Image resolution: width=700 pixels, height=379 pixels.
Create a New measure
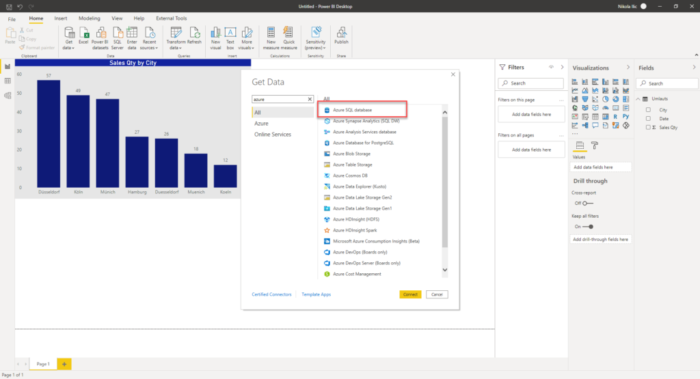point(271,38)
